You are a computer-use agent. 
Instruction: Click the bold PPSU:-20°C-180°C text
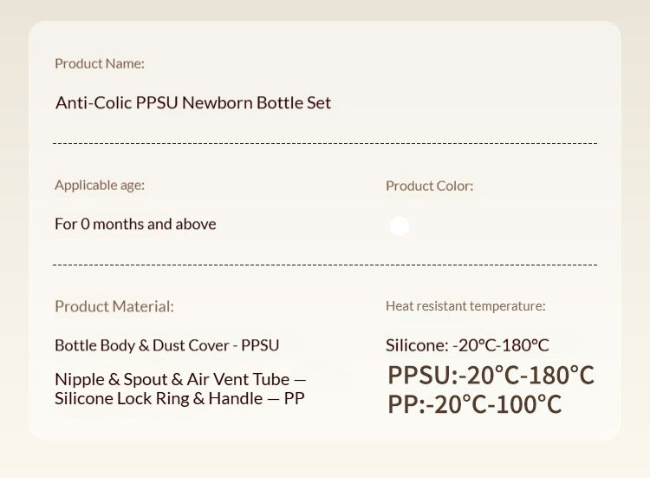(x=491, y=376)
